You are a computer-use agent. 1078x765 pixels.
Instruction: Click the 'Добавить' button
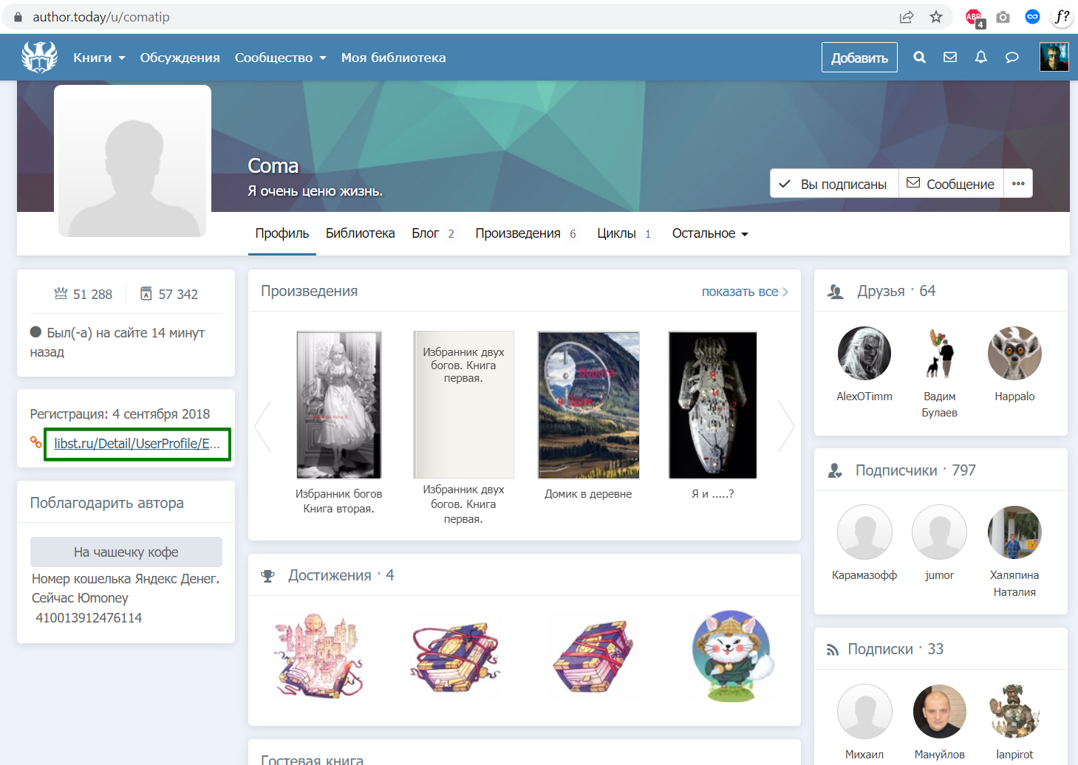[x=859, y=58]
